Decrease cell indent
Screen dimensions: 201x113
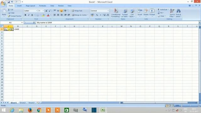pyautogui.click(x=65, y=15)
